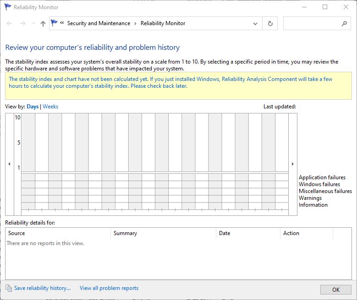Sort details by Summary column
The image size is (357, 300).
pyautogui.click(x=163, y=233)
